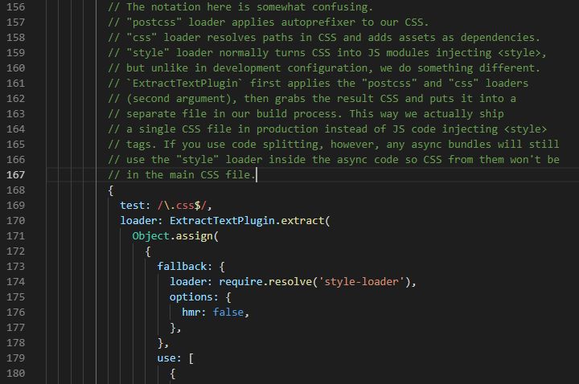
Task: Select line number 172 in the gutter
Action: coord(15,251)
